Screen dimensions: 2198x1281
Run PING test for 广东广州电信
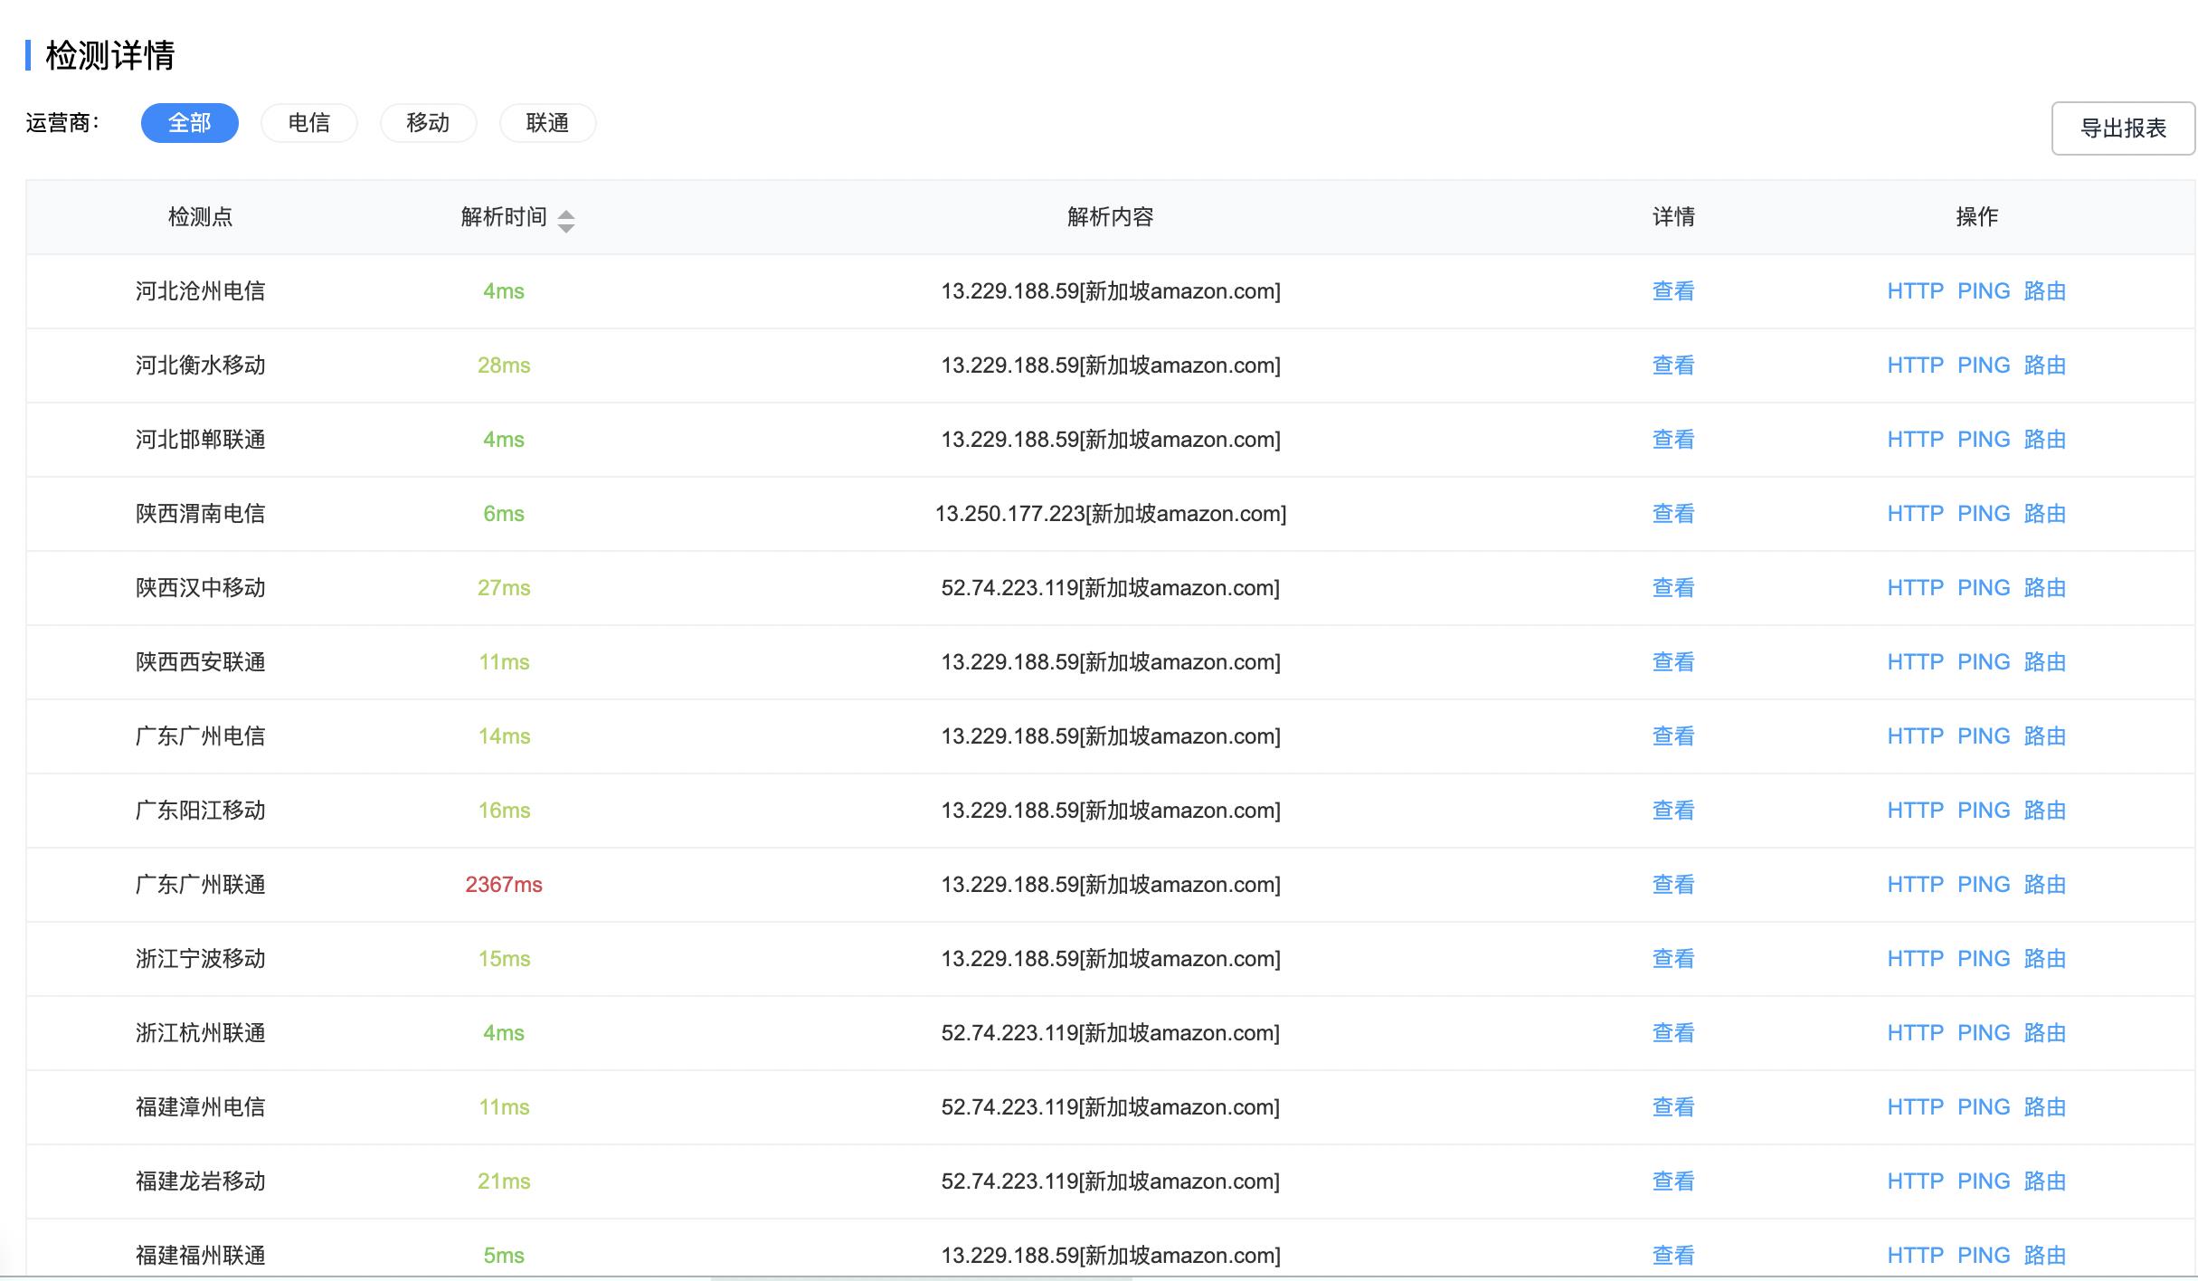pos(1984,736)
